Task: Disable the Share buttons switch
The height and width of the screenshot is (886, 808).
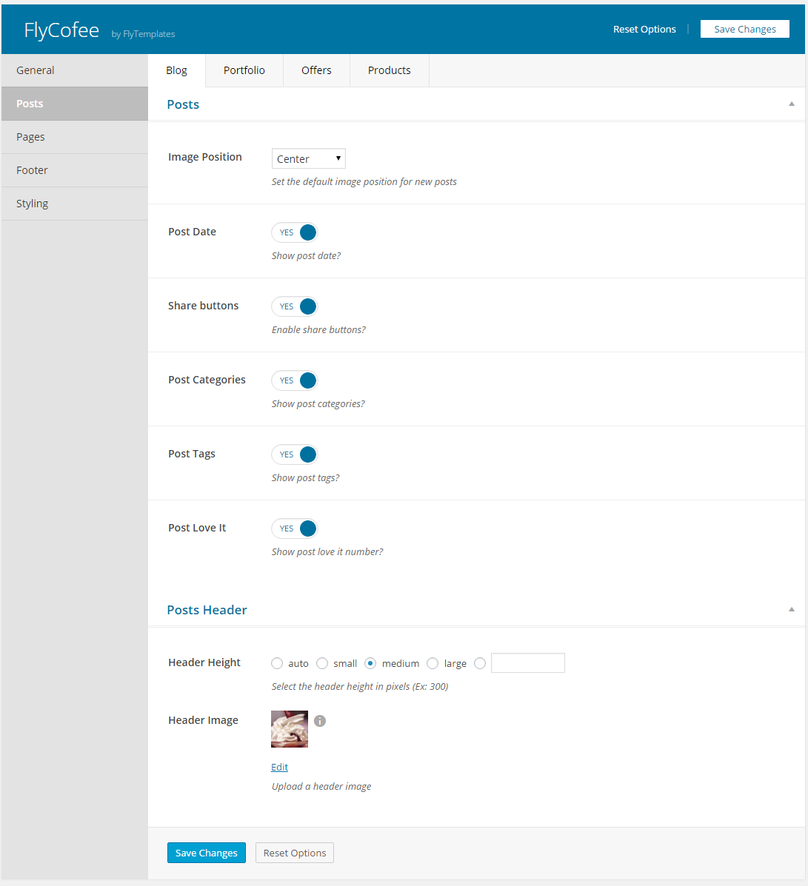Action: pyautogui.click(x=295, y=306)
